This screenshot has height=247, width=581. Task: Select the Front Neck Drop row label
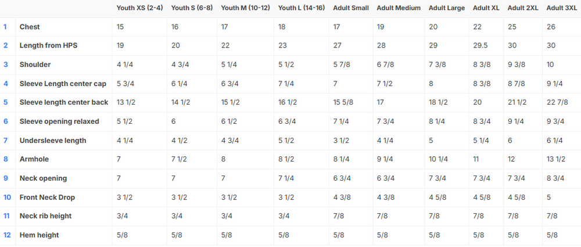point(47,197)
